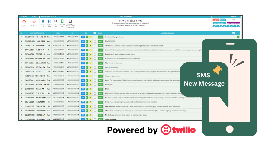Click Messages Not Checked checkmark icon
This screenshot has height=151, width=272.
(x=70, y=21)
